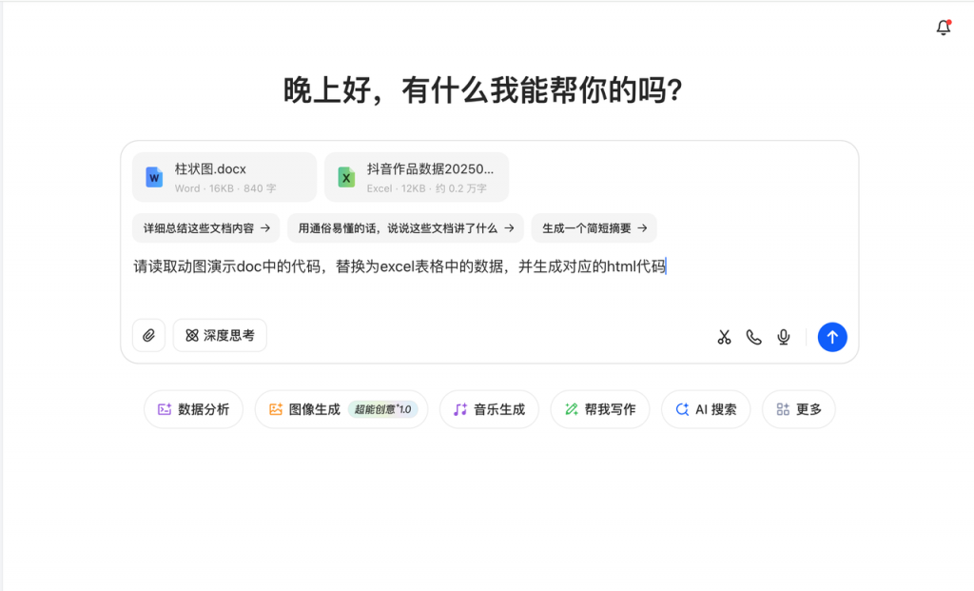Expand the 更多 skills menu
The image size is (974, 591).
pos(799,409)
